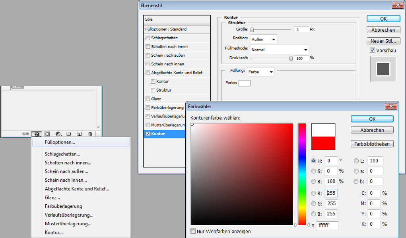Click the Deckkraft slider handle
Viewport: 406px width, 238px height.
(x=291, y=58)
